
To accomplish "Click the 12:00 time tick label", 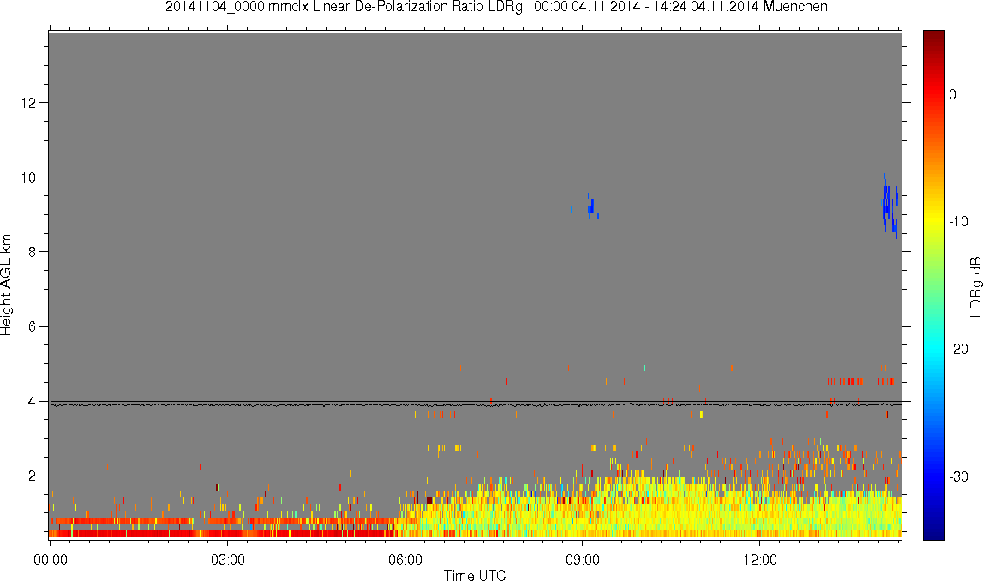I will click(x=760, y=560).
